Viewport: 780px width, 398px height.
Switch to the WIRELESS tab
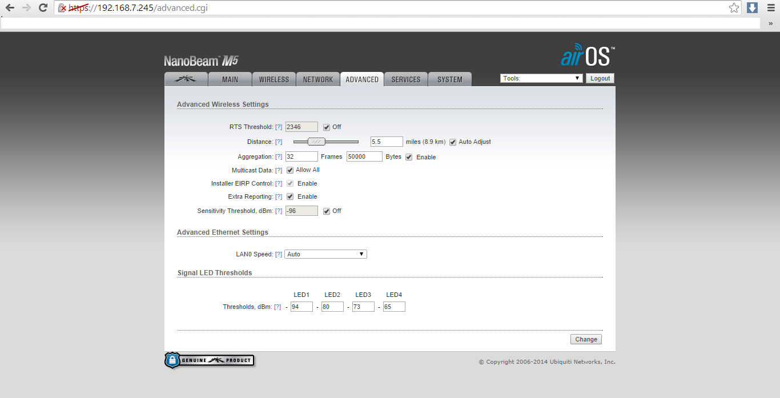(x=274, y=79)
